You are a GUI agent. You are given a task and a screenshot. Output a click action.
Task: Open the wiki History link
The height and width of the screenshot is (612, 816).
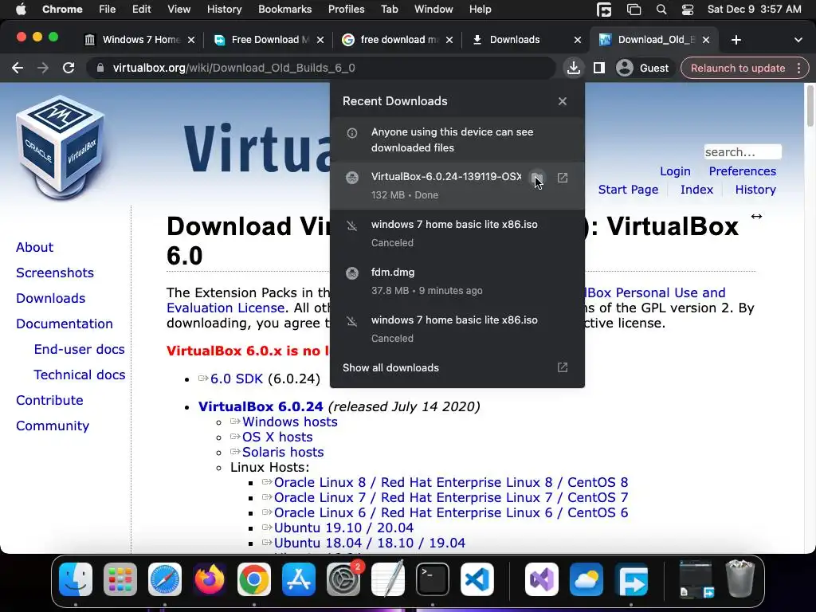click(x=755, y=190)
